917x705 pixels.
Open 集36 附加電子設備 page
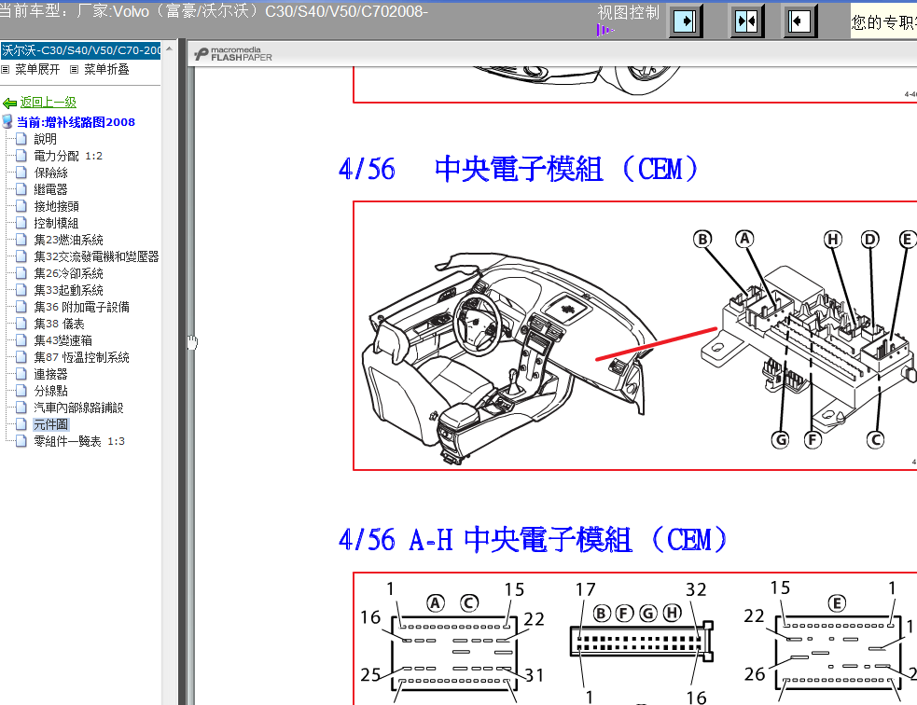81,307
